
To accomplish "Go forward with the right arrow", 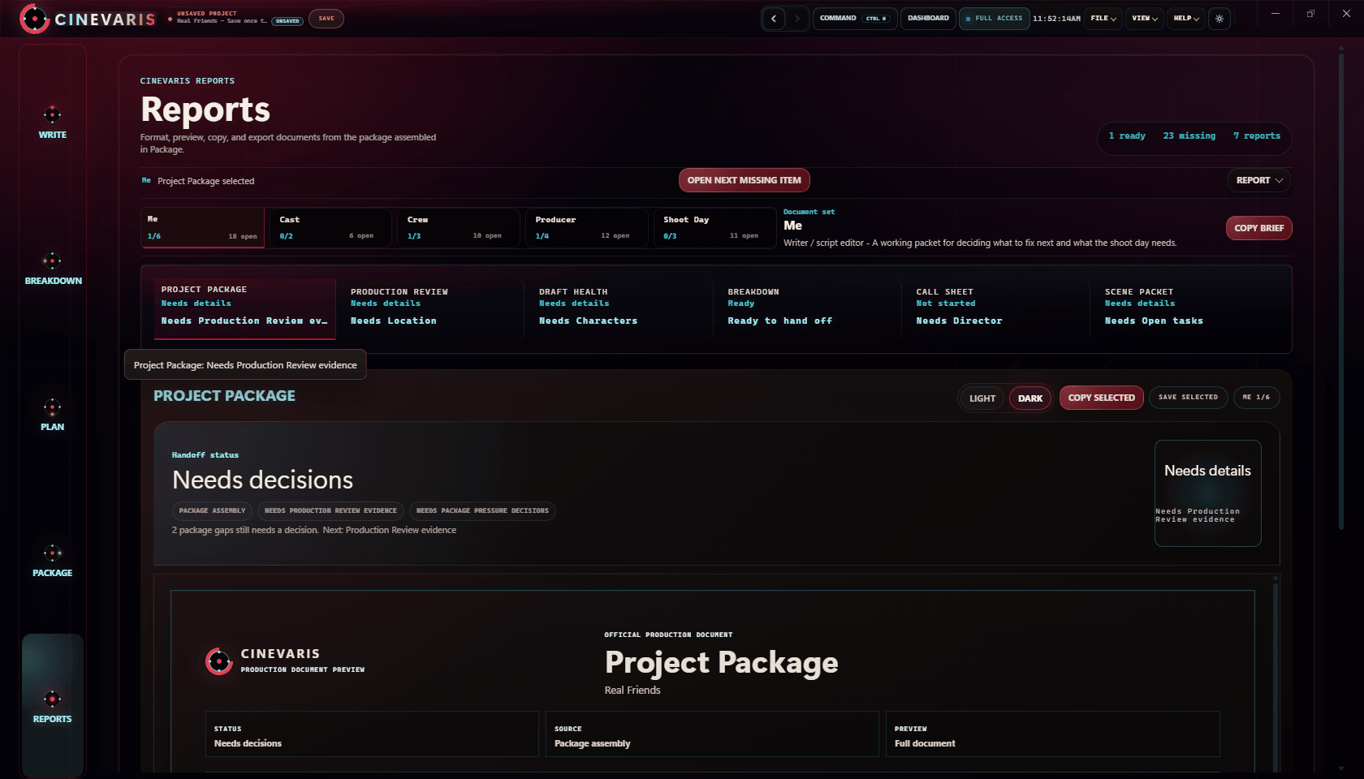I will 797,19.
